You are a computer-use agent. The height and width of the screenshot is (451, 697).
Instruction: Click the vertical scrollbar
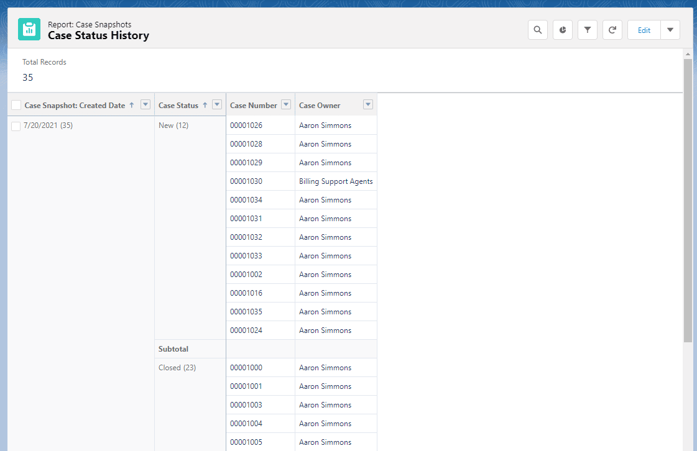point(688,199)
